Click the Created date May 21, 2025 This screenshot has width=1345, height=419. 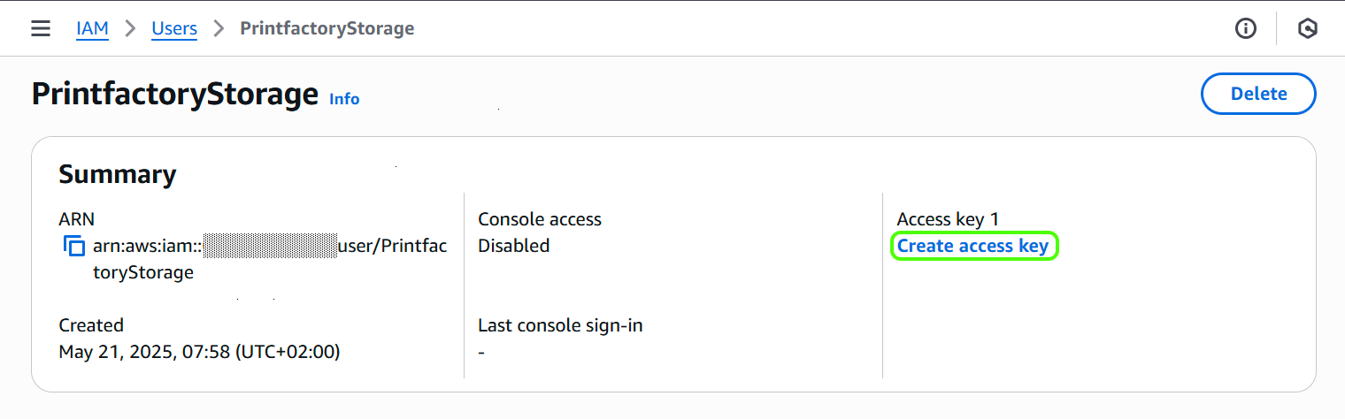(x=199, y=352)
